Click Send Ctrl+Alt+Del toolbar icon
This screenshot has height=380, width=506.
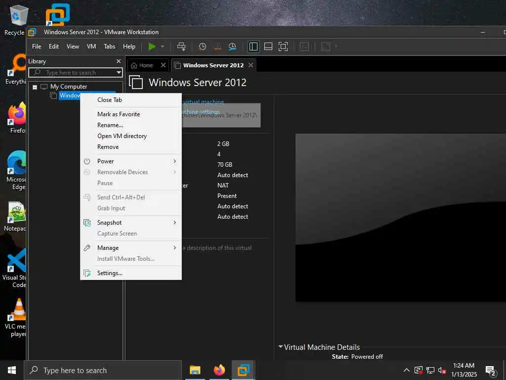(x=181, y=47)
